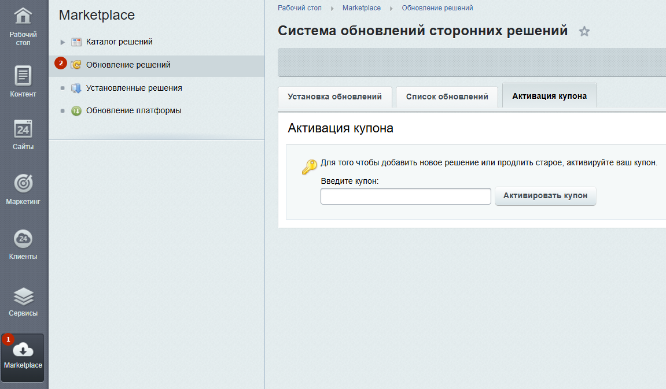Expand the Каталог решений tree item
666x389 pixels.
[62, 42]
